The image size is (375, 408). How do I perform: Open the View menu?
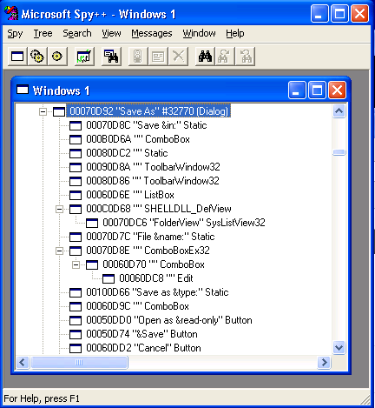coord(111,33)
